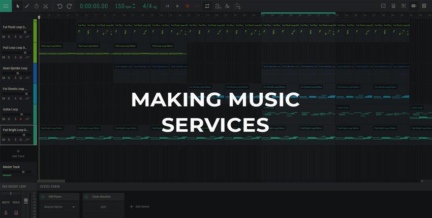Image resolution: width=432 pixels, height=218 pixels.
Task: Undo the last action
Action: point(60,6)
